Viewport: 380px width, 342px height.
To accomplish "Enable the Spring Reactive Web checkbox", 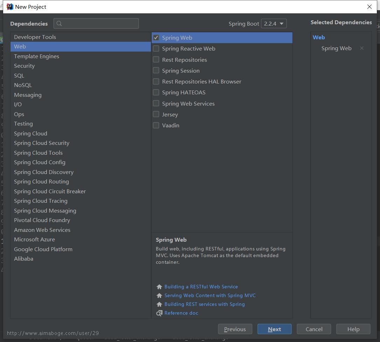I will click(156, 48).
